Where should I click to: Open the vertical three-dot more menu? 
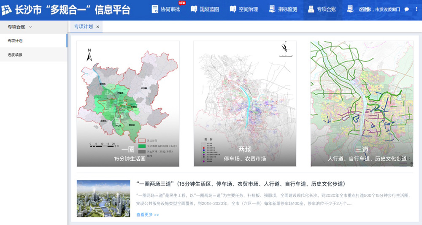417,9
